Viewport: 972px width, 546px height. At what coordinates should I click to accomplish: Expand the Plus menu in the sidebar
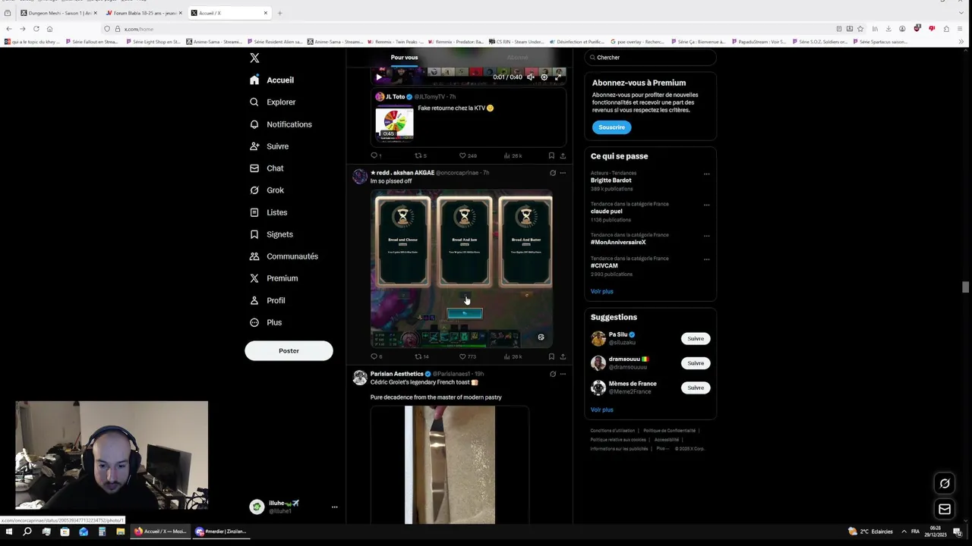(266, 322)
